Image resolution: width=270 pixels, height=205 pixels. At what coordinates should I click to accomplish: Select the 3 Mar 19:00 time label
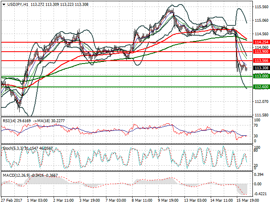click(90, 200)
